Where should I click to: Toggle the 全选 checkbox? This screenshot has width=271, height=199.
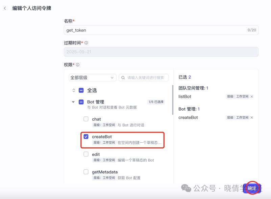(81, 90)
